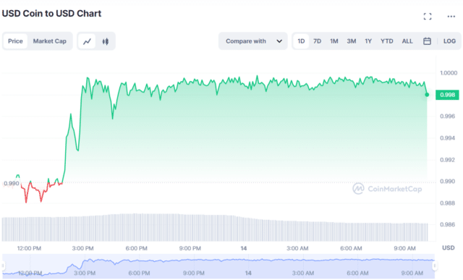
Task: Click the 0.994 y-axis label
Action: coord(447,138)
